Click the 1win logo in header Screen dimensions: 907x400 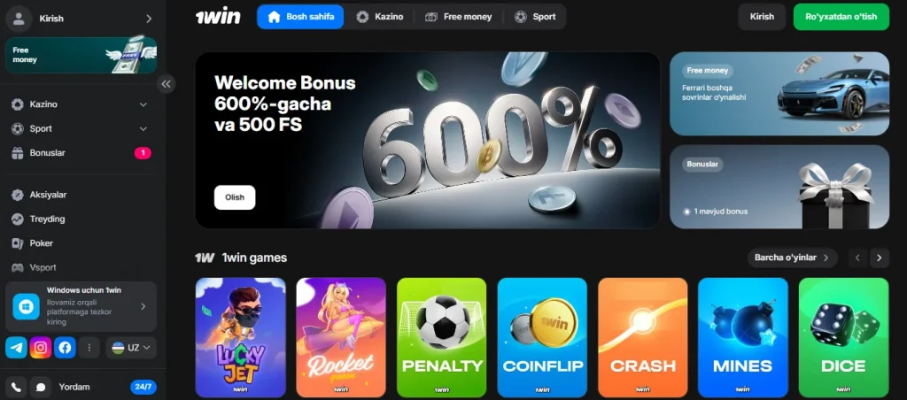pos(218,16)
